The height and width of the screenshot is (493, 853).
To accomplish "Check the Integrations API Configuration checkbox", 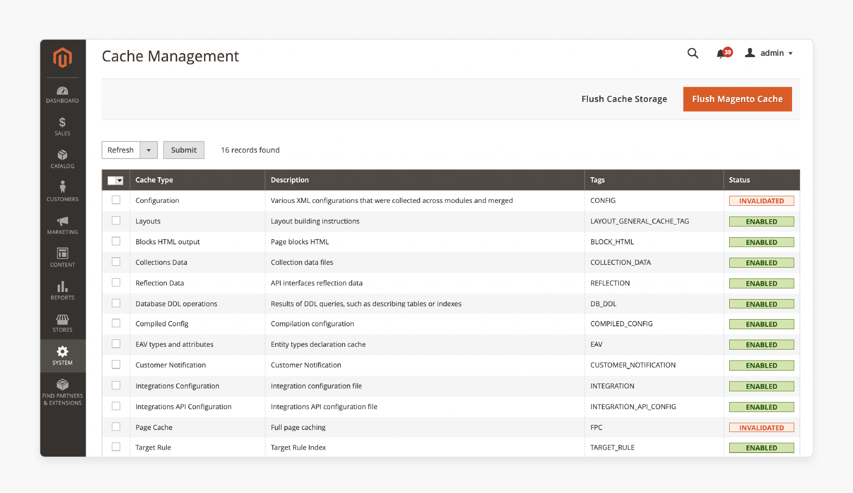I will pos(116,406).
